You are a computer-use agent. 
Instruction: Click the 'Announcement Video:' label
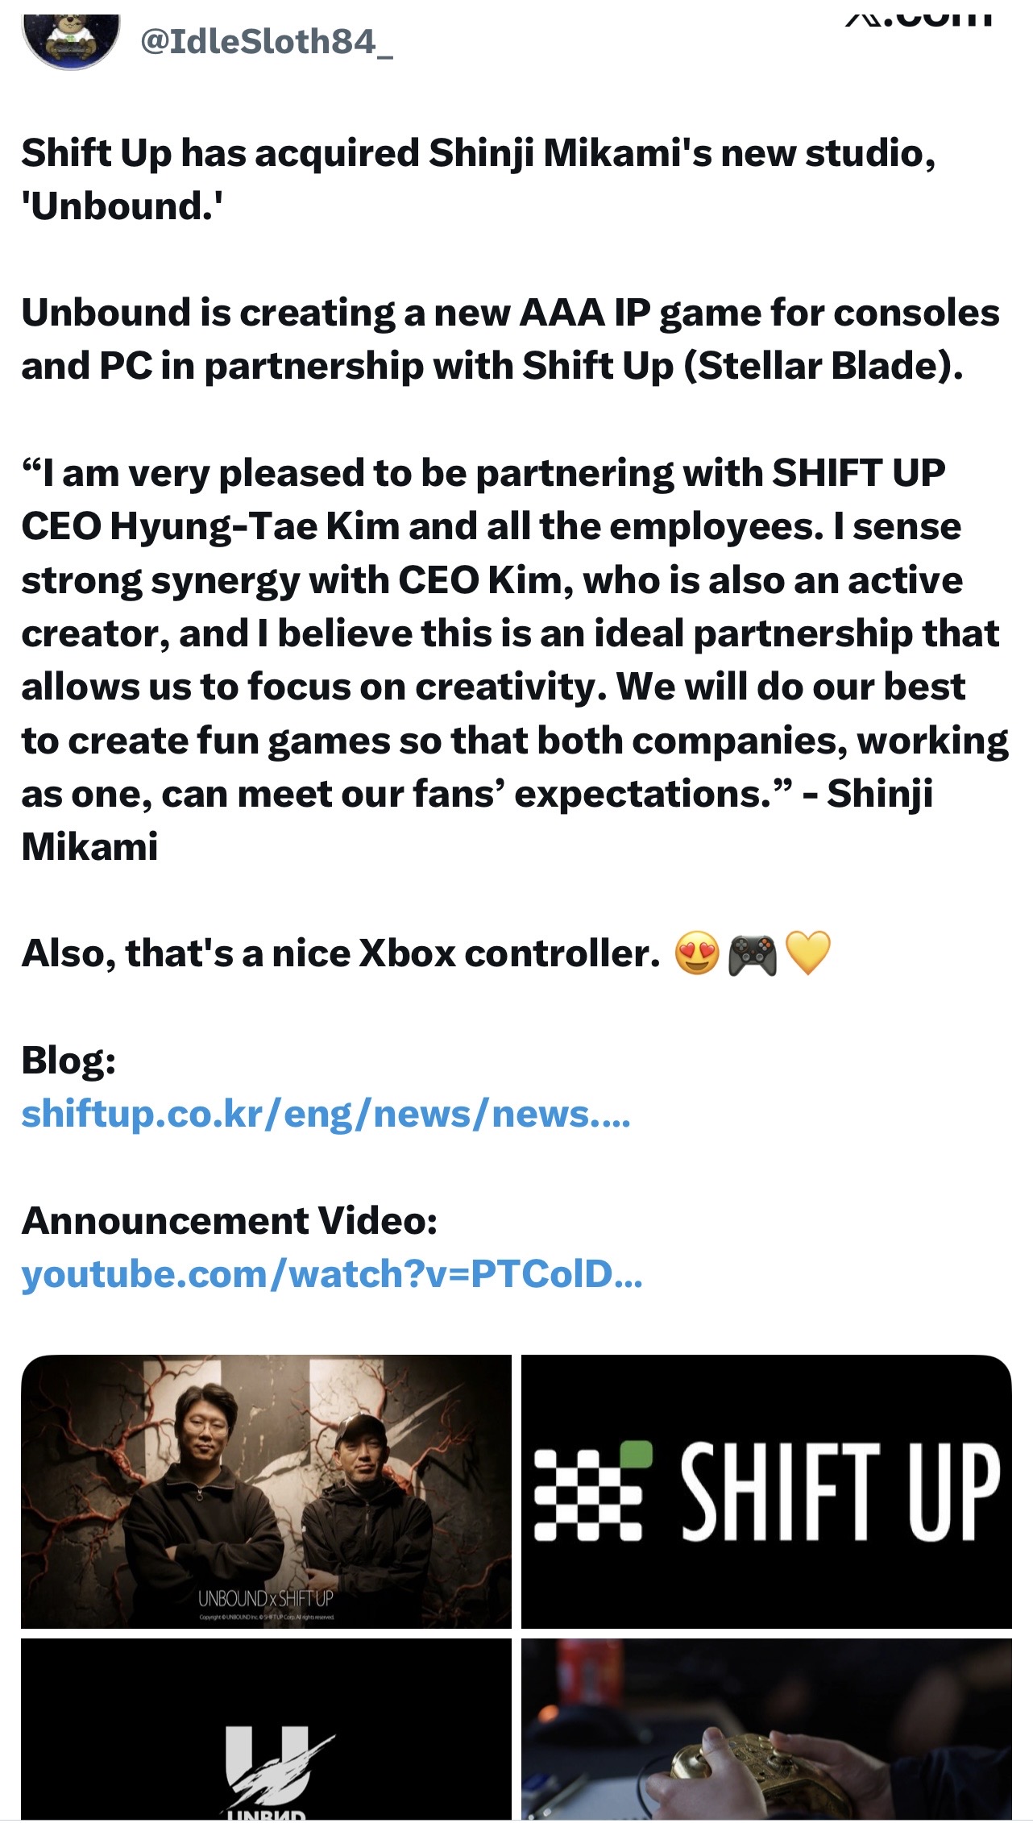coord(230,1221)
